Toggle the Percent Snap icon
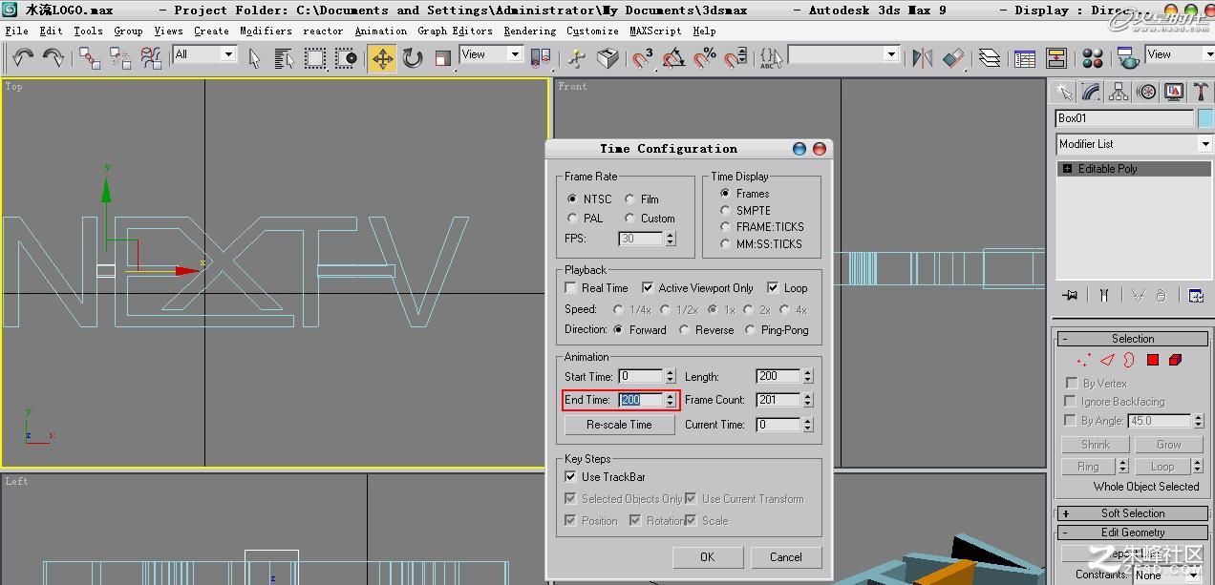Screen dimensions: 1215x585 pos(705,58)
